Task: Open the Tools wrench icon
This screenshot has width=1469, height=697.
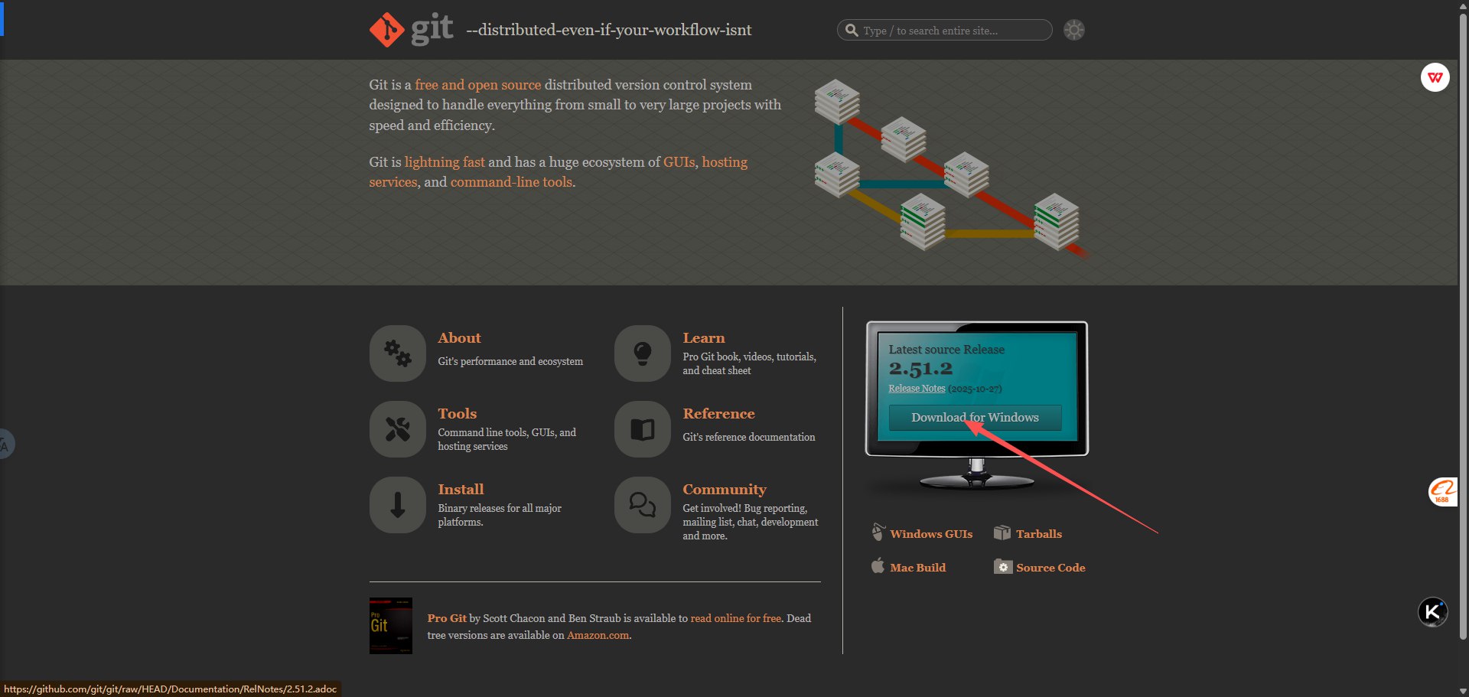Action: (397, 428)
